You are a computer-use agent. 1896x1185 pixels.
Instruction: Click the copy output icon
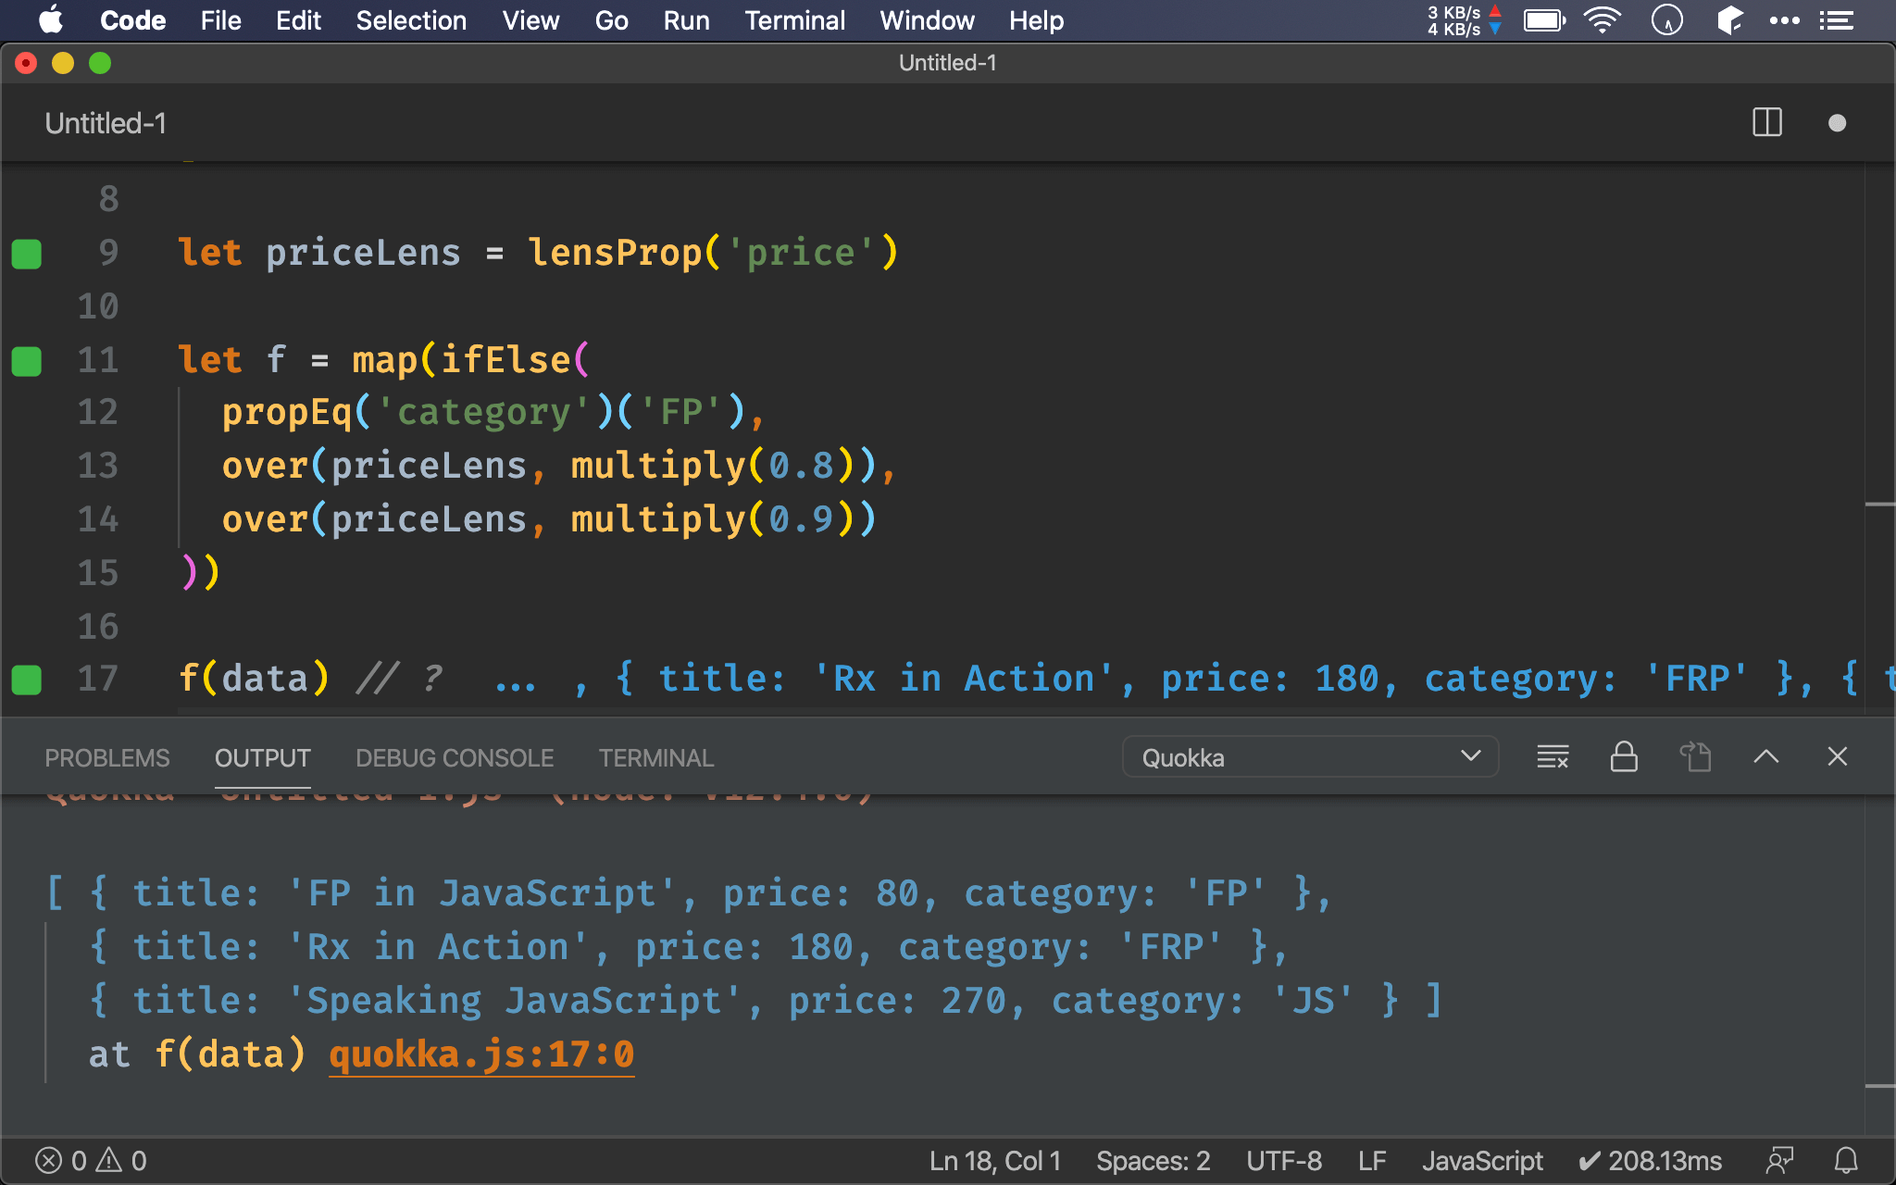[1697, 757]
